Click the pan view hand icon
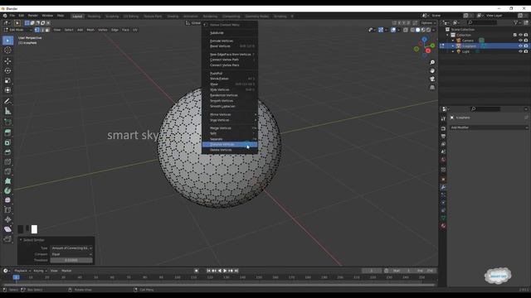Viewport: 531px width, 298px height. pos(432,70)
